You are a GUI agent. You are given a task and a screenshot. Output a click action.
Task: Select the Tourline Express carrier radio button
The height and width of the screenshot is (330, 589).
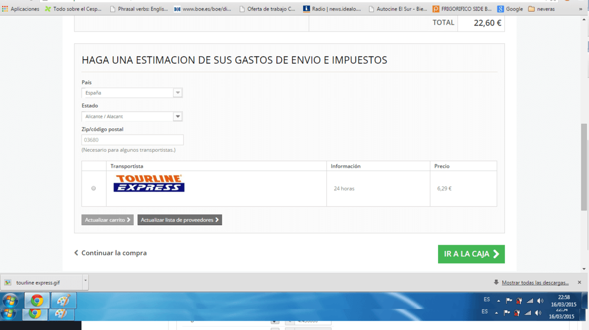tap(94, 188)
